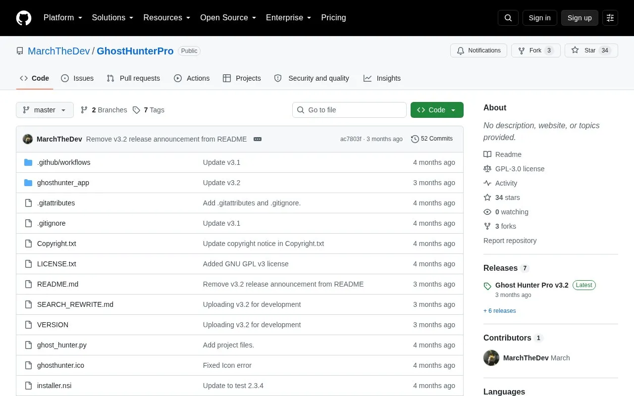Click the search magnifier icon
The width and height of the screenshot is (634, 396).
(508, 18)
